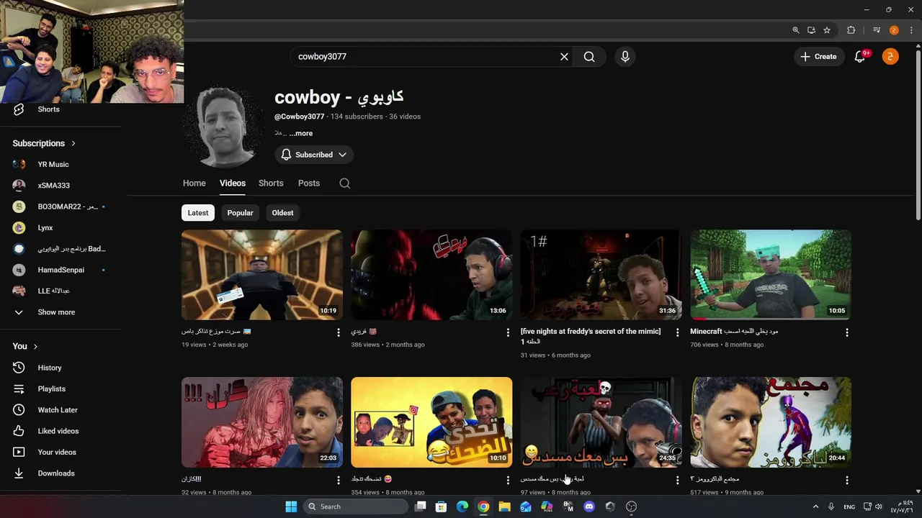The width and height of the screenshot is (922, 518).
Task: Open Chrome extensions puzzle icon
Action: click(x=851, y=30)
